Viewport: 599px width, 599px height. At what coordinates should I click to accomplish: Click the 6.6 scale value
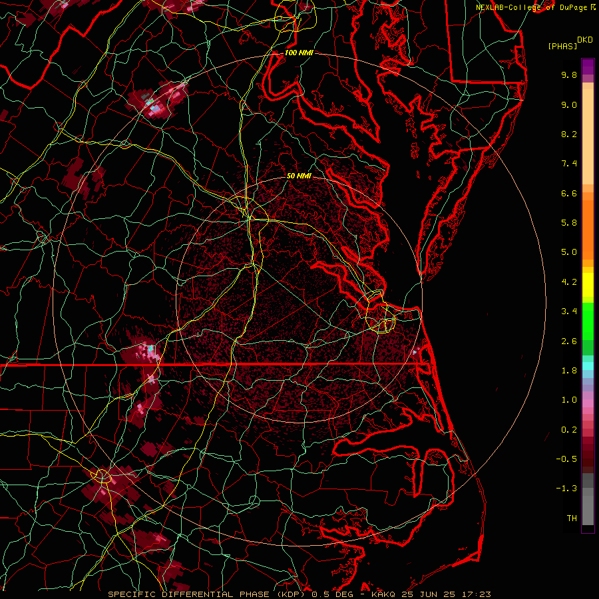[x=569, y=193]
